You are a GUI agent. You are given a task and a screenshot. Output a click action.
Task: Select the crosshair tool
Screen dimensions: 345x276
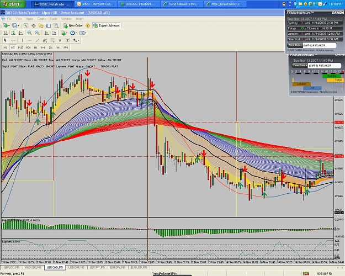13,40
